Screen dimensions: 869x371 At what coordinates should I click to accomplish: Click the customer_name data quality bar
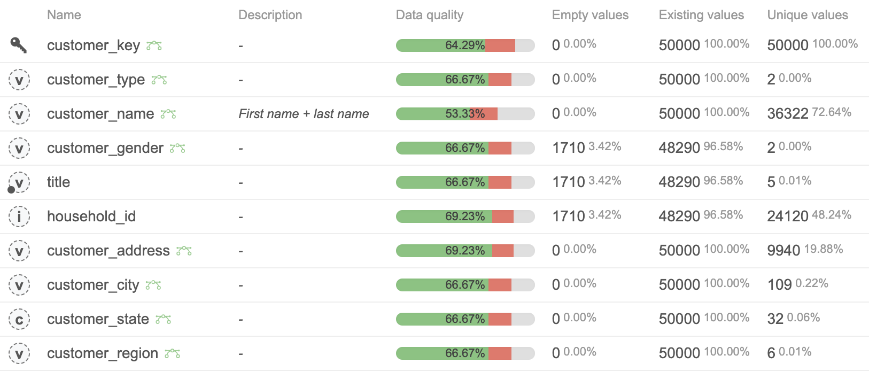465,114
